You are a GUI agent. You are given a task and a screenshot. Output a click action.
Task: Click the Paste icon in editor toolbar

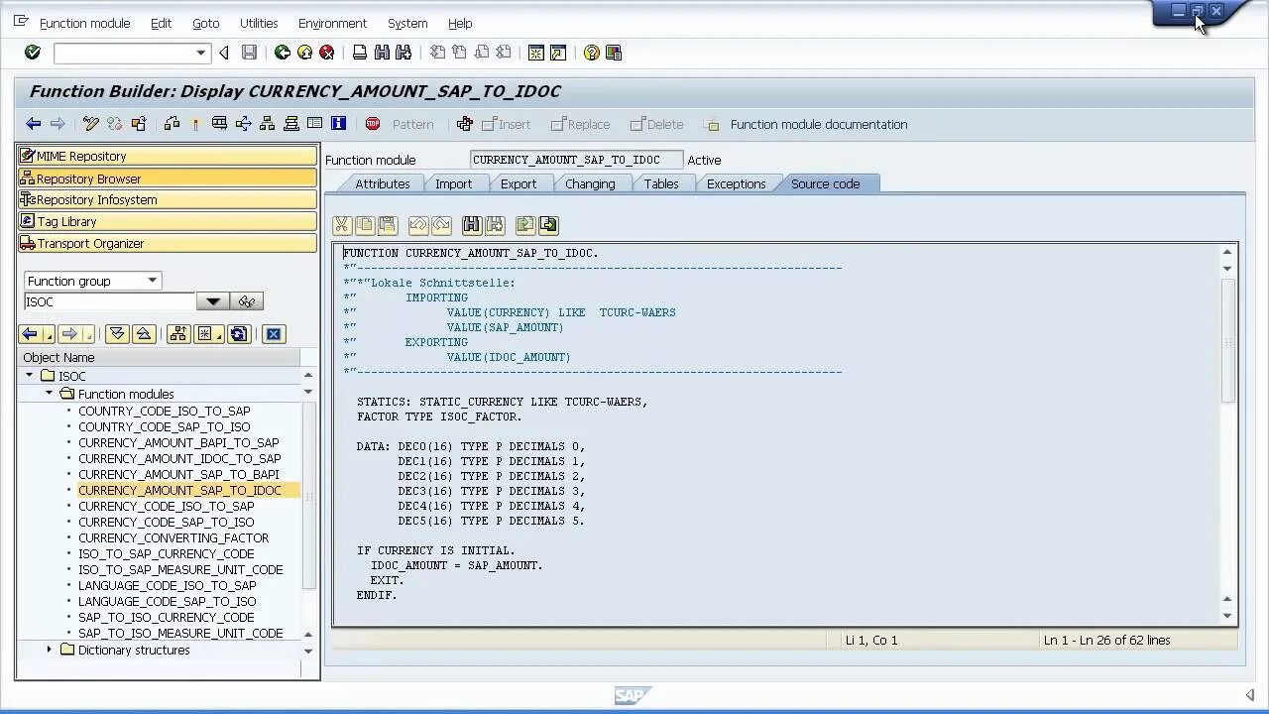[x=388, y=225]
